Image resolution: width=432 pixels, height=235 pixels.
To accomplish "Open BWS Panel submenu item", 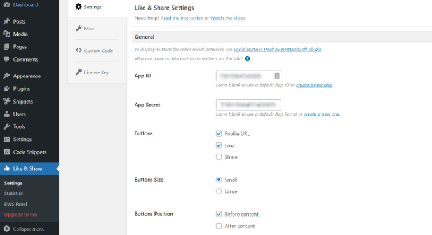I will point(15,204).
